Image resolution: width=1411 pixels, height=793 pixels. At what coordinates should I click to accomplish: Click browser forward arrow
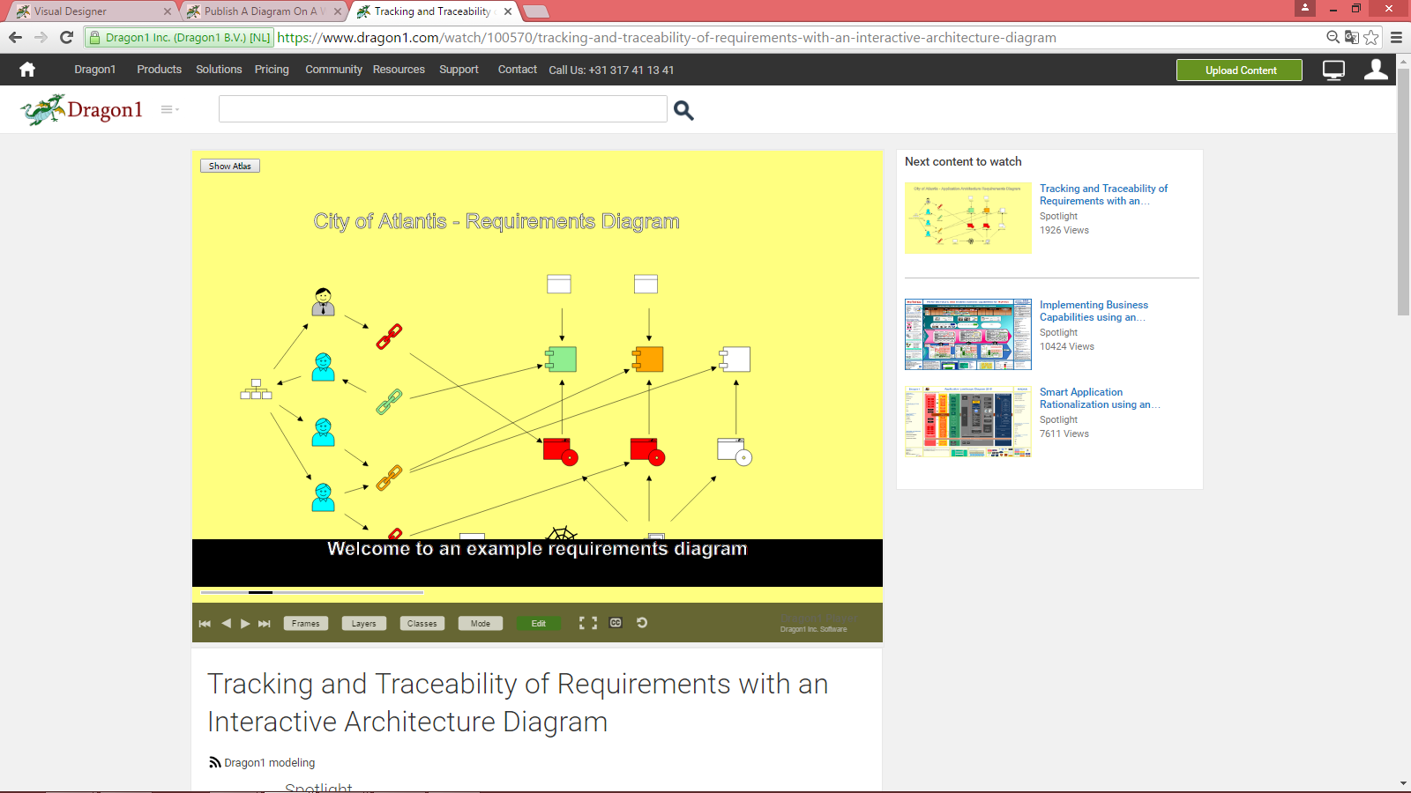click(x=41, y=37)
